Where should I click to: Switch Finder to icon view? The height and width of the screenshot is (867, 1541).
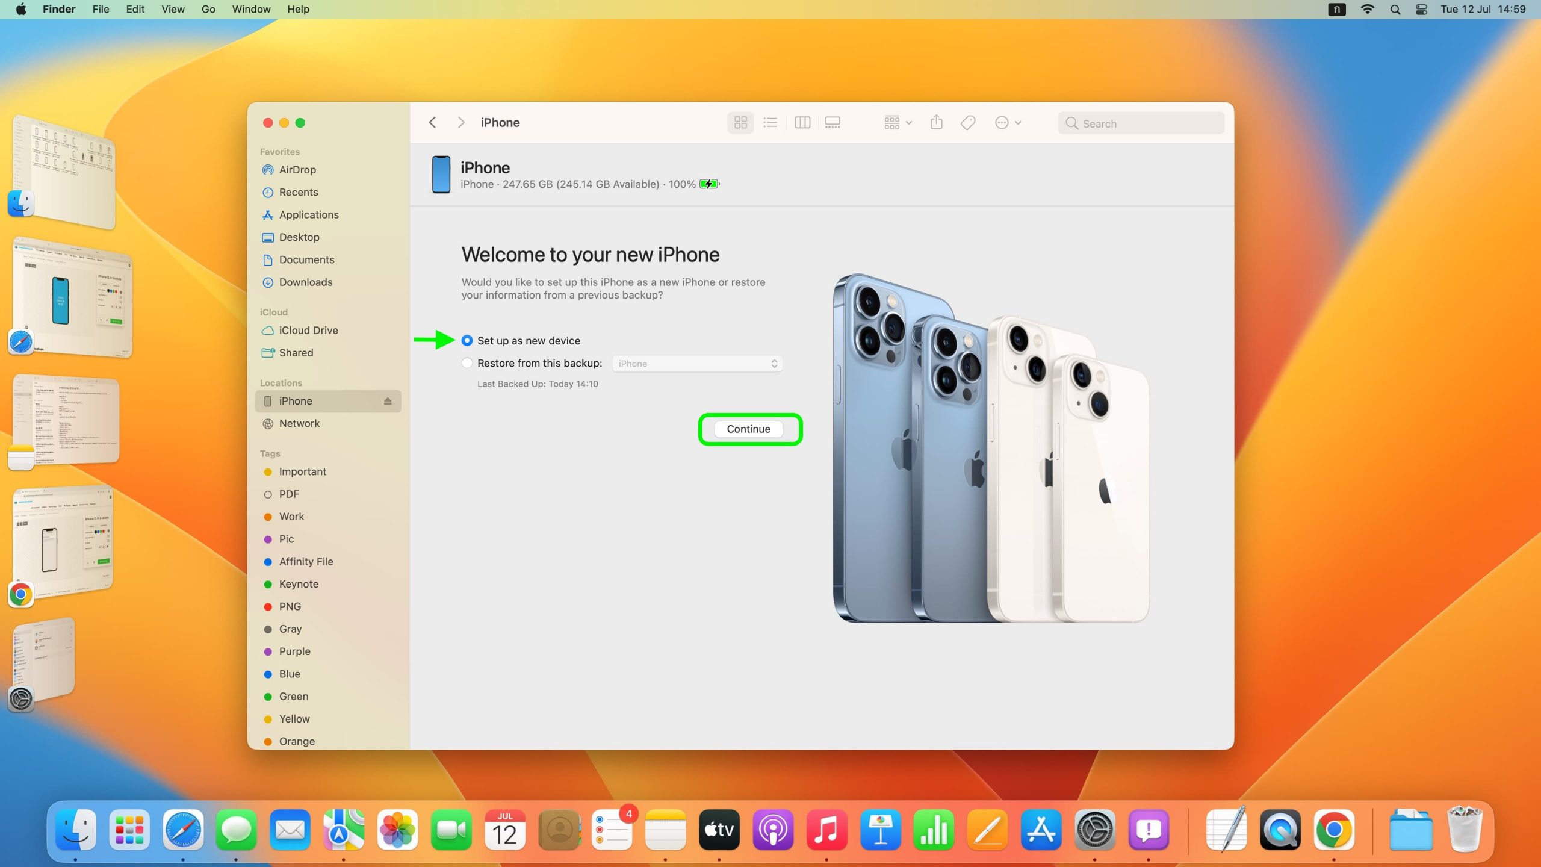point(740,123)
